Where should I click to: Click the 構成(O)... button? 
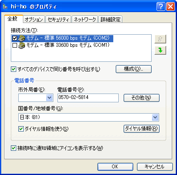click(134, 69)
